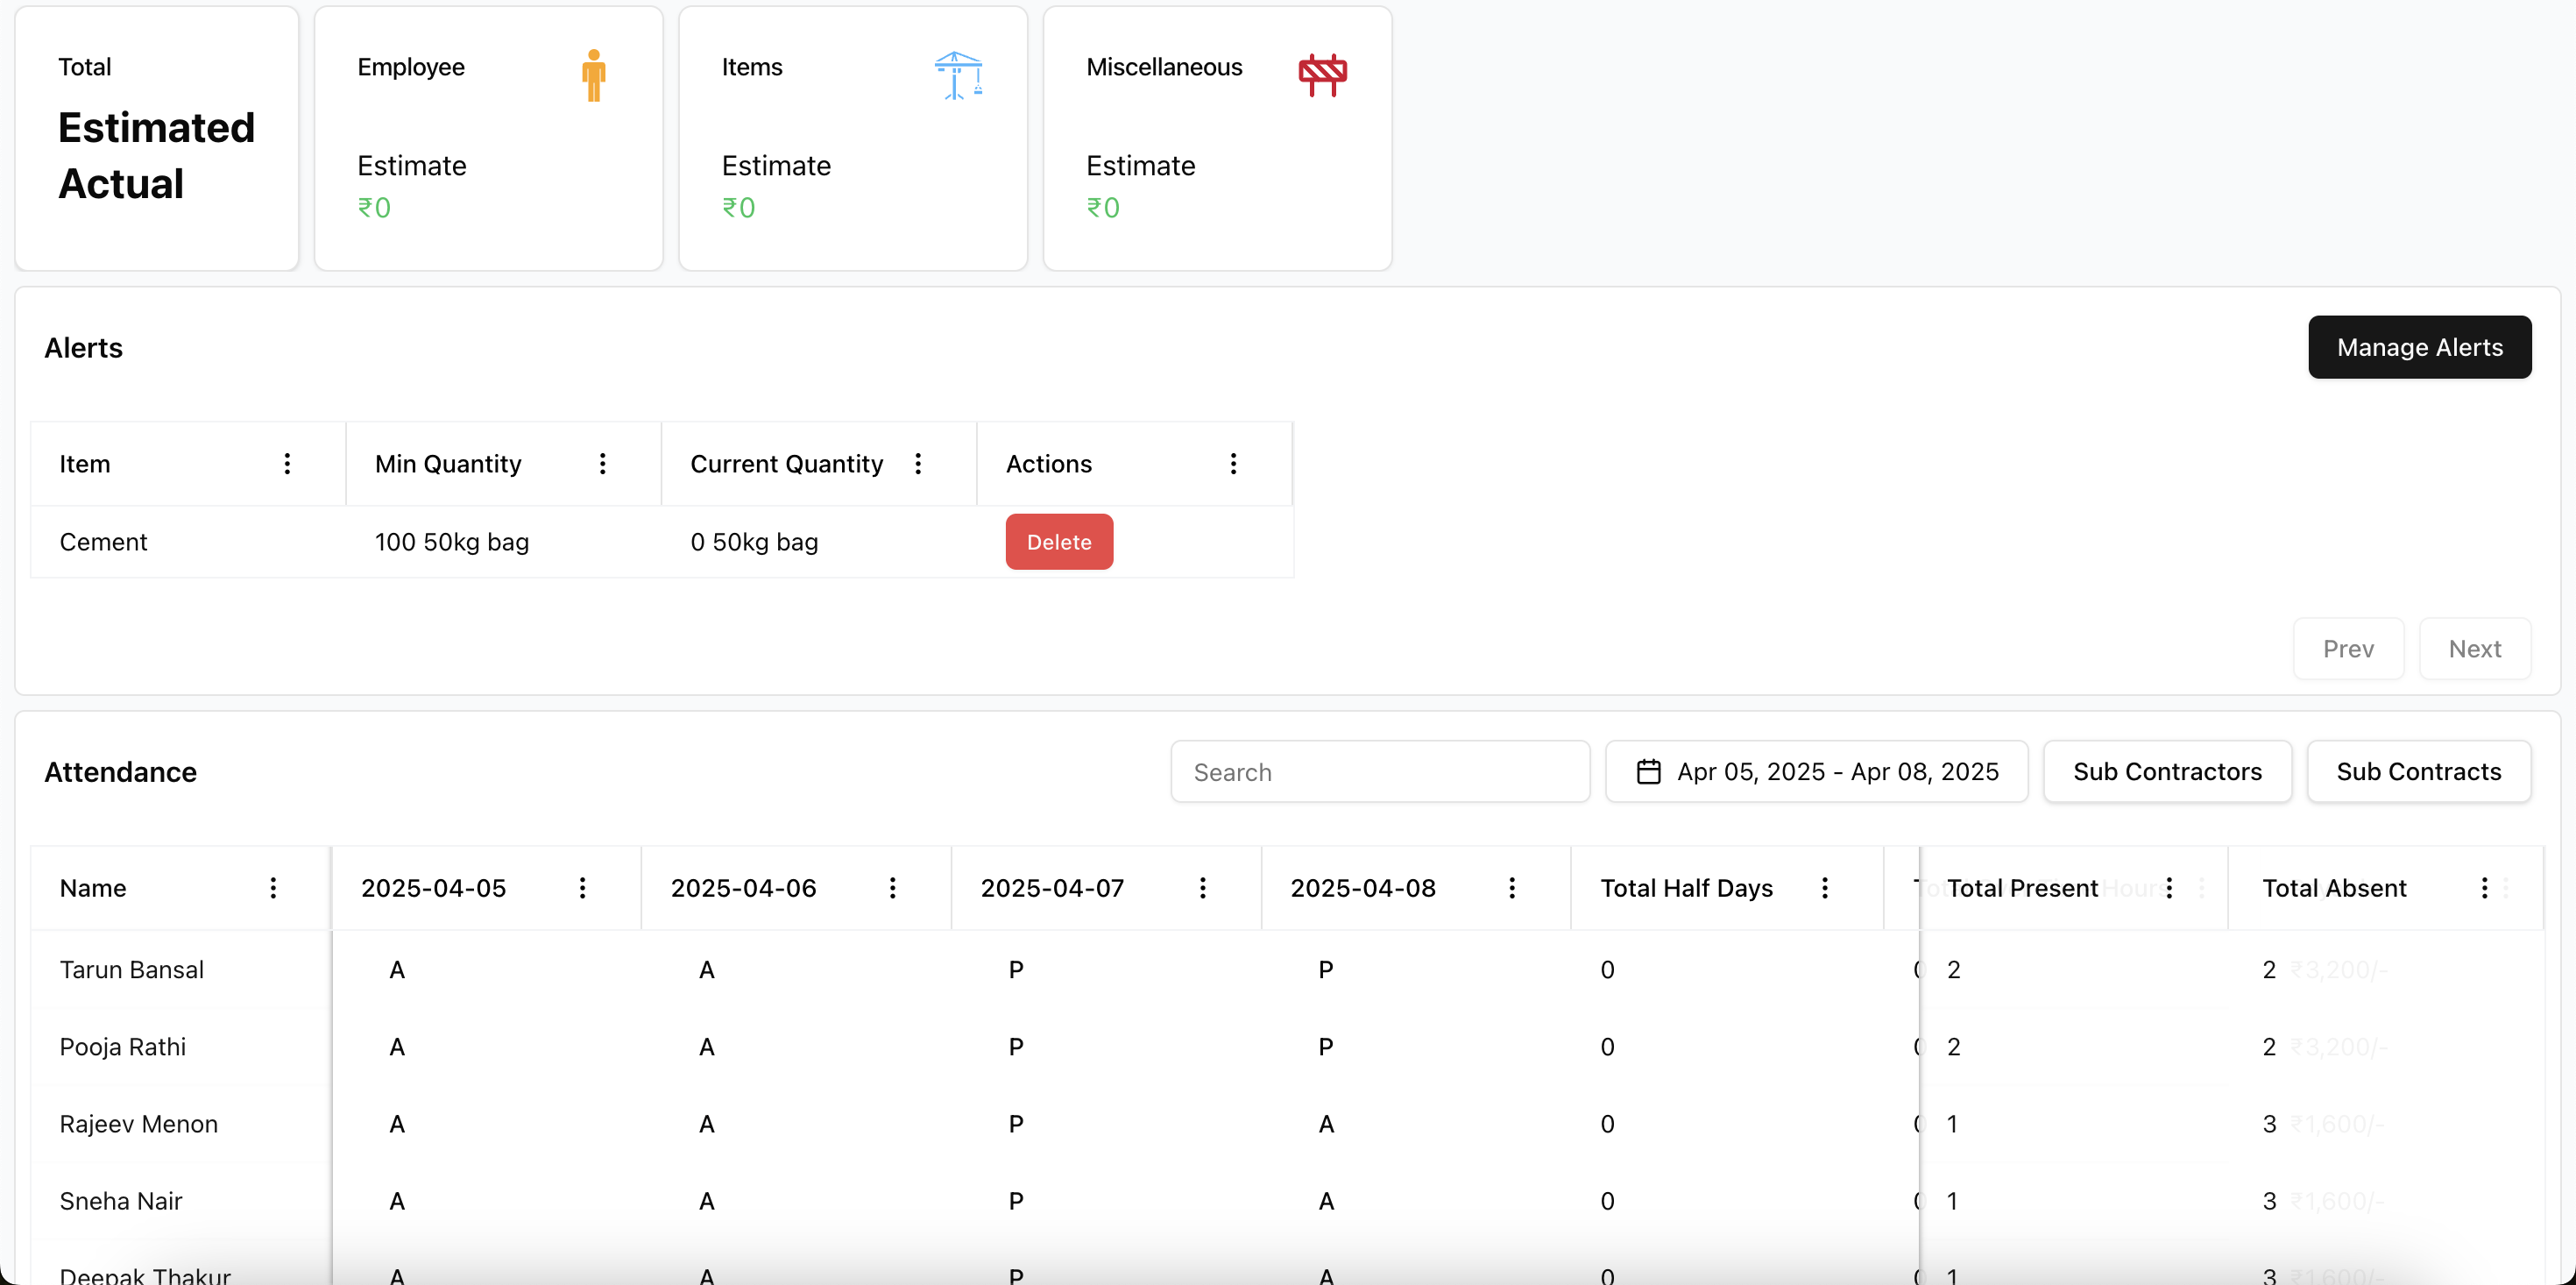Screen dimensions: 2576x1285
Task: Open Min Quantity column menu dots
Action: [602, 464]
